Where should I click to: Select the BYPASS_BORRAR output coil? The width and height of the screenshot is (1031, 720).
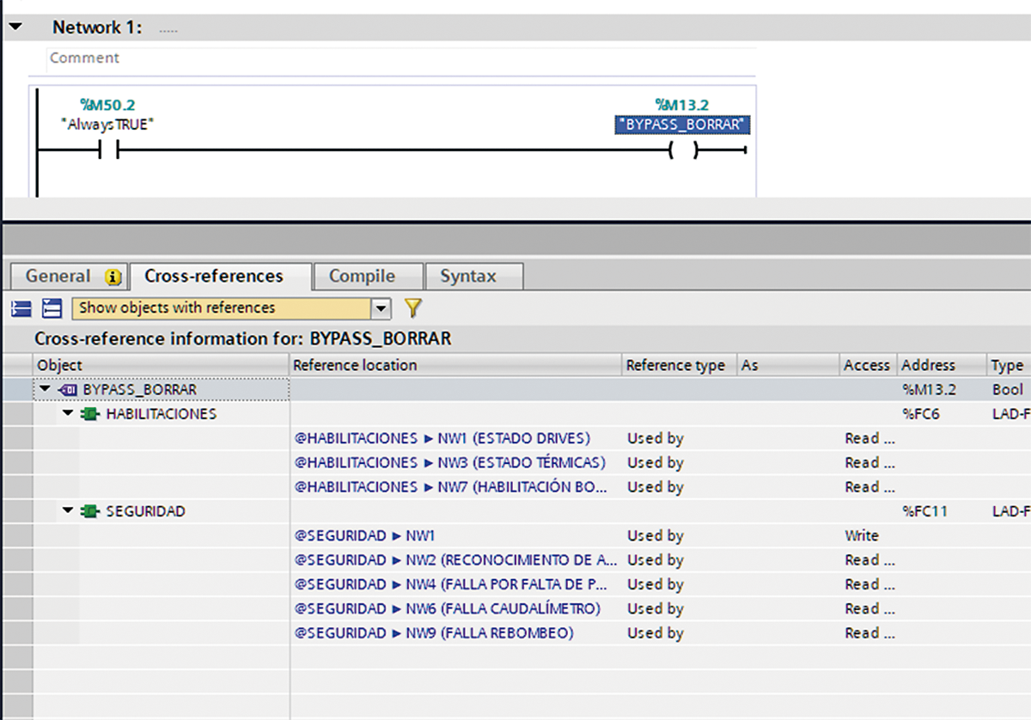(684, 150)
